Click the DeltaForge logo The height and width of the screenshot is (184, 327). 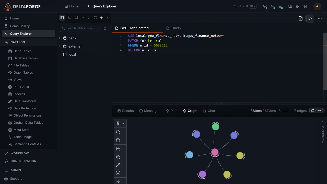(22, 7)
